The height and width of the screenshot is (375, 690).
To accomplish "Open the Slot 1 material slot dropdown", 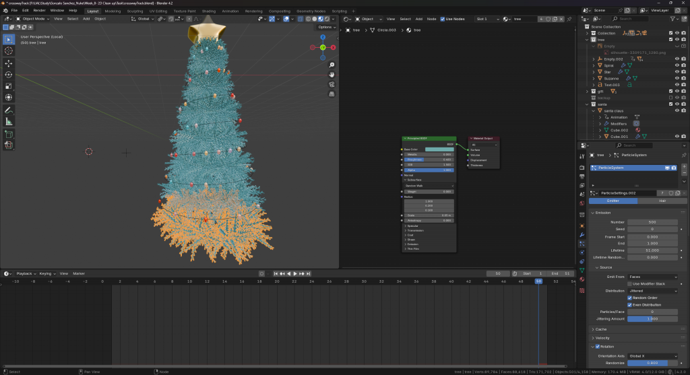I will click(x=488, y=19).
